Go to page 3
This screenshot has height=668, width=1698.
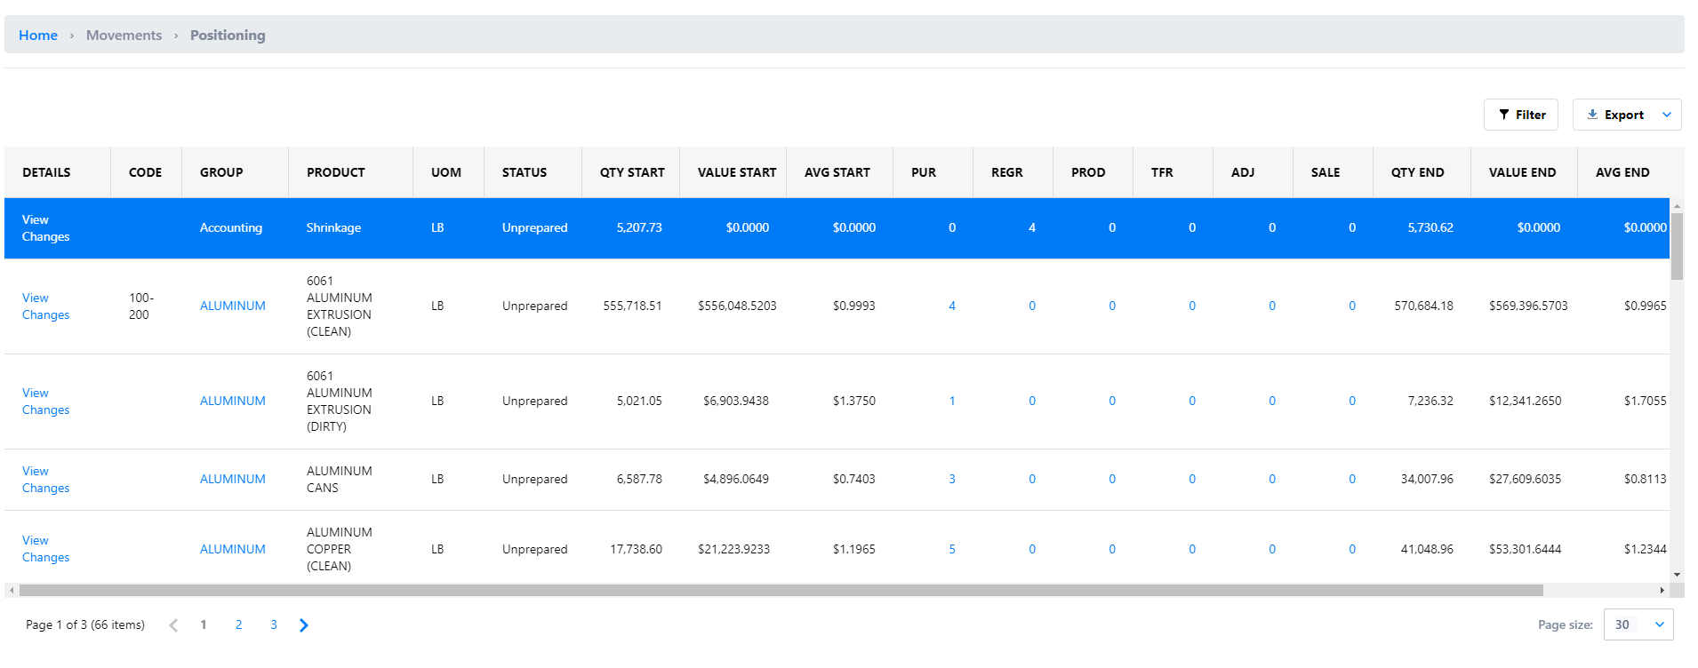[274, 625]
